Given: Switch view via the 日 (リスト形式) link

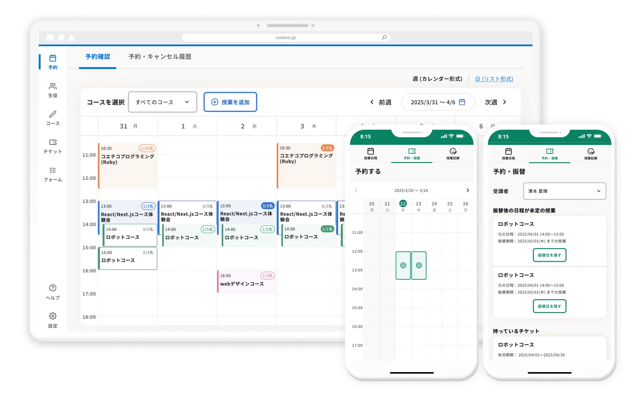Looking at the screenshot, I should pos(494,79).
